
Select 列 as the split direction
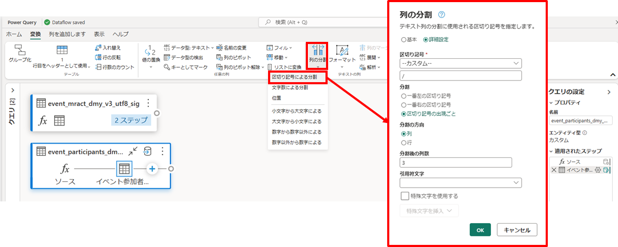(403, 134)
